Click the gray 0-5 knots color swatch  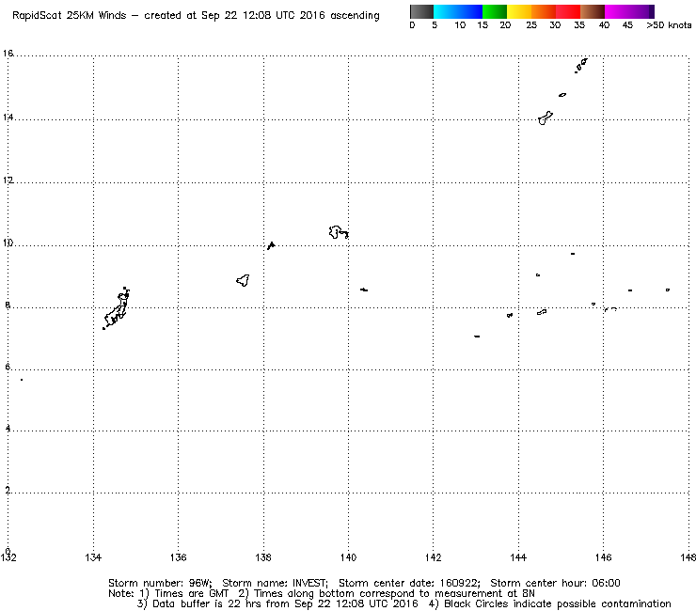click(421, 11)
